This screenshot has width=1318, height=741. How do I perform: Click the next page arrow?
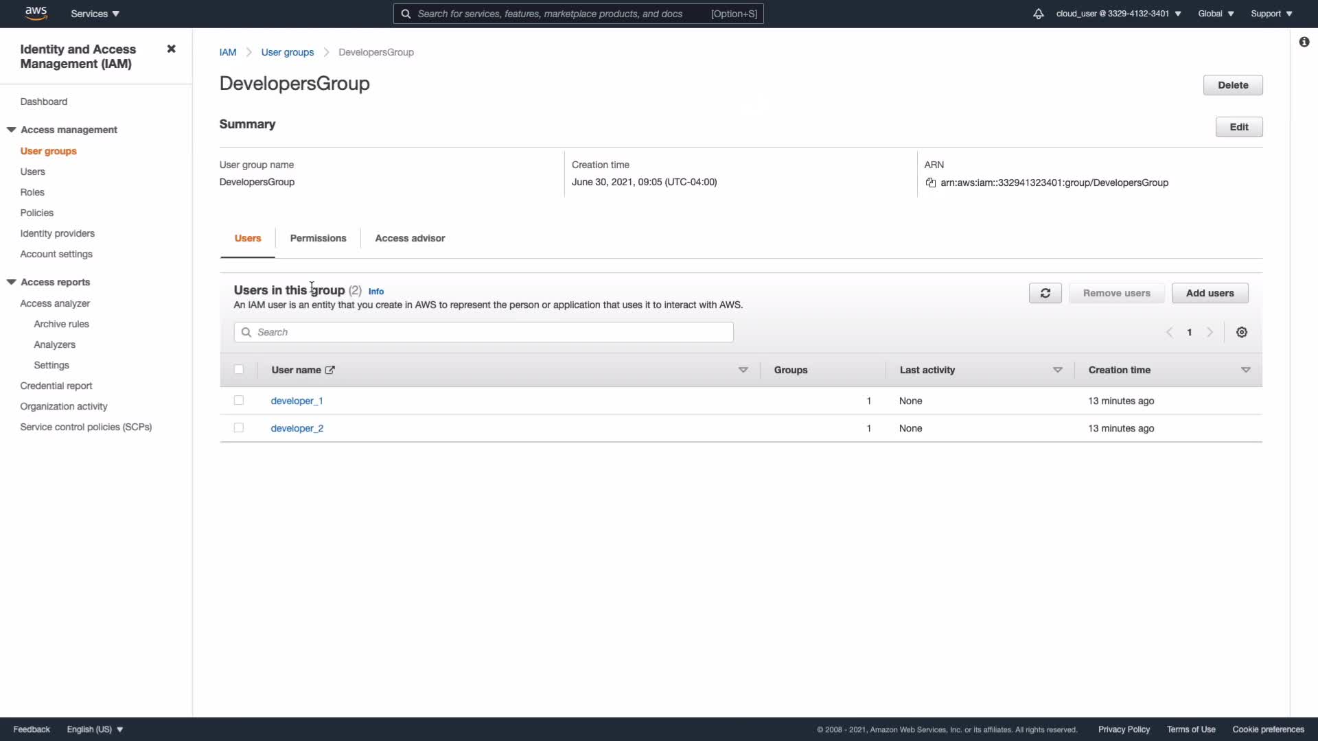1210,333
